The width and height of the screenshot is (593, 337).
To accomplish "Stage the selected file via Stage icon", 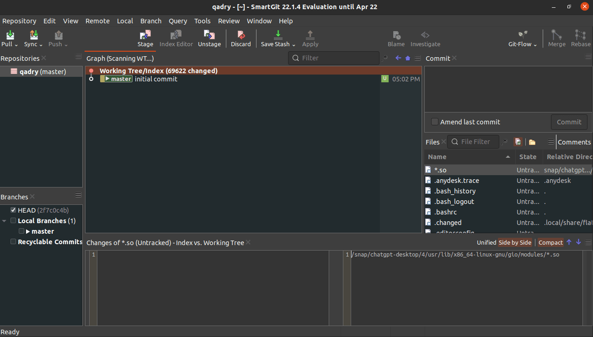I will (x=145, y=35).
